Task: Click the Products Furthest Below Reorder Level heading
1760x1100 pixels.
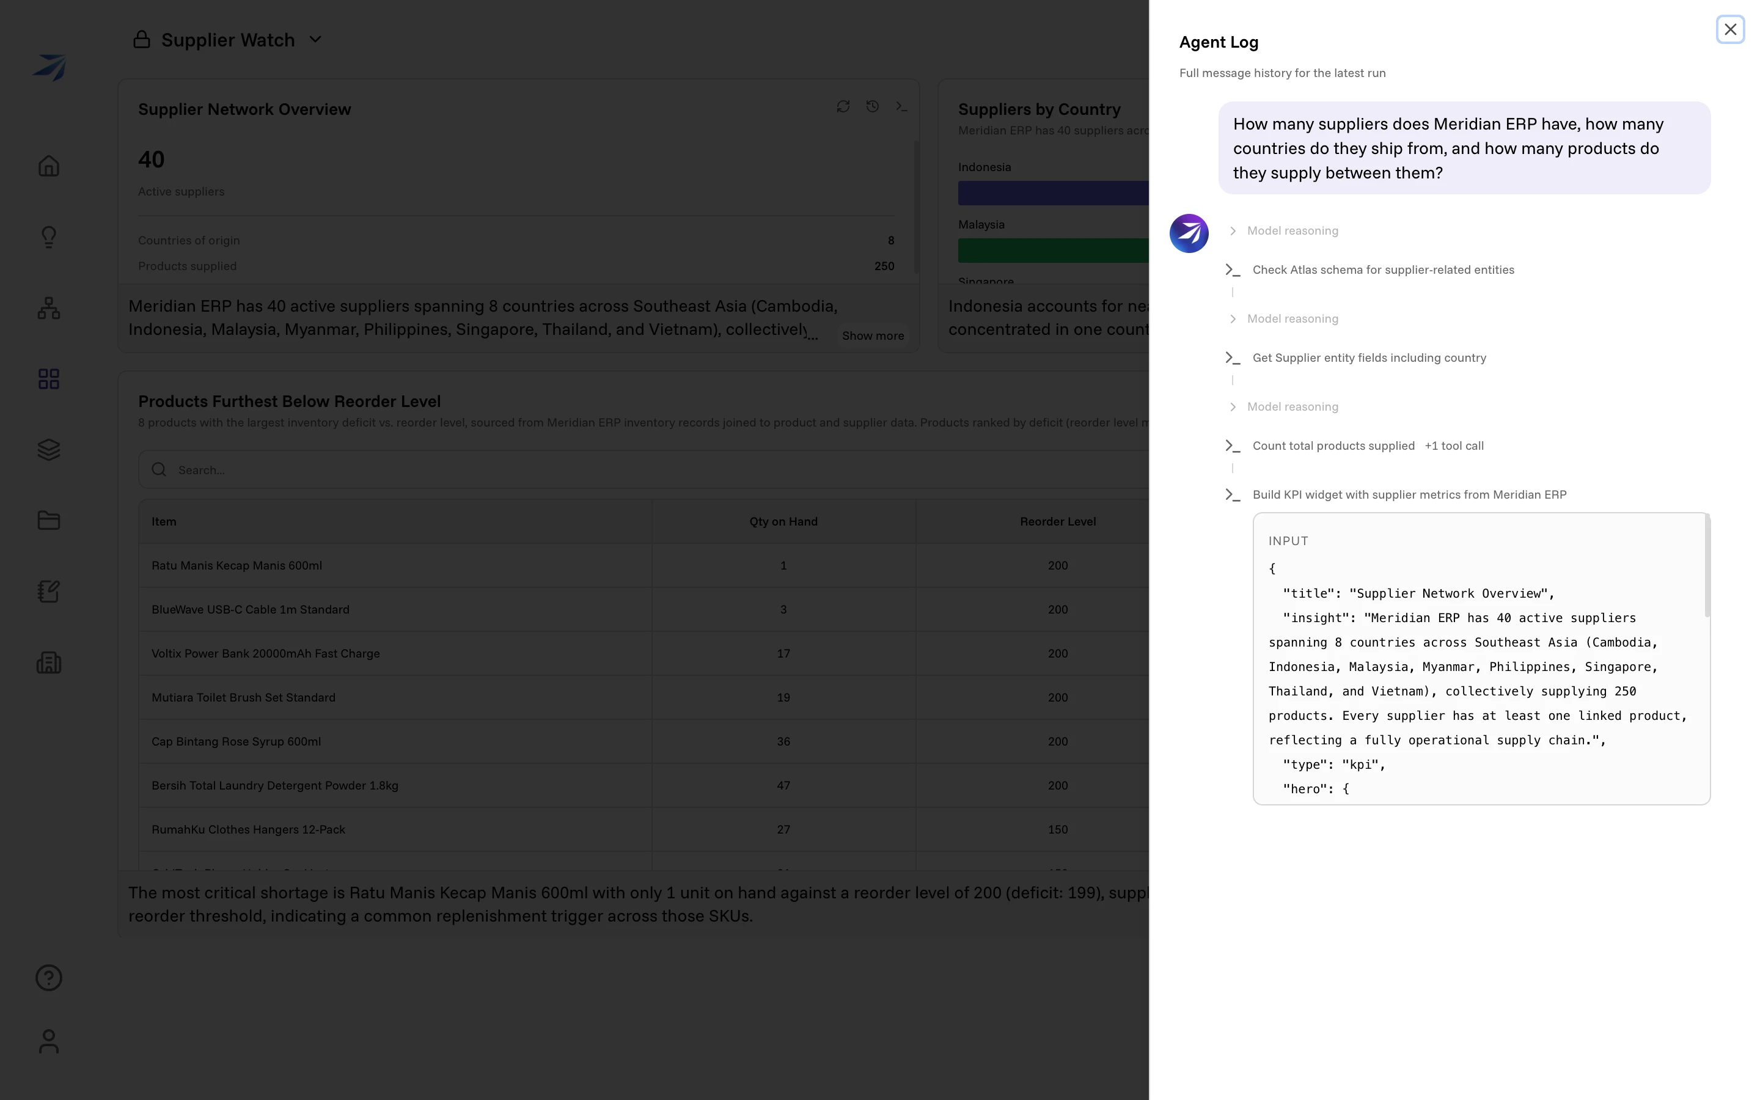Action: [290, 402]
